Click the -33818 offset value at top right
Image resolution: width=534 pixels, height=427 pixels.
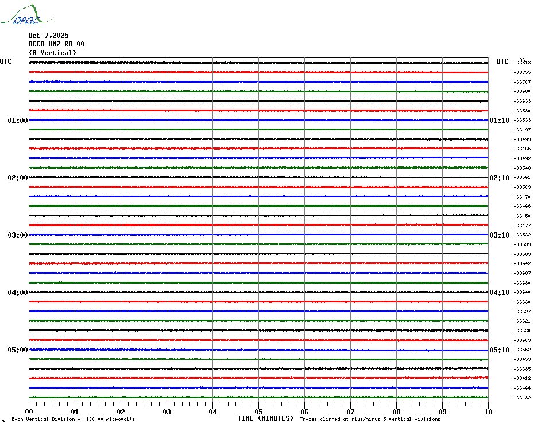point(523,63)
